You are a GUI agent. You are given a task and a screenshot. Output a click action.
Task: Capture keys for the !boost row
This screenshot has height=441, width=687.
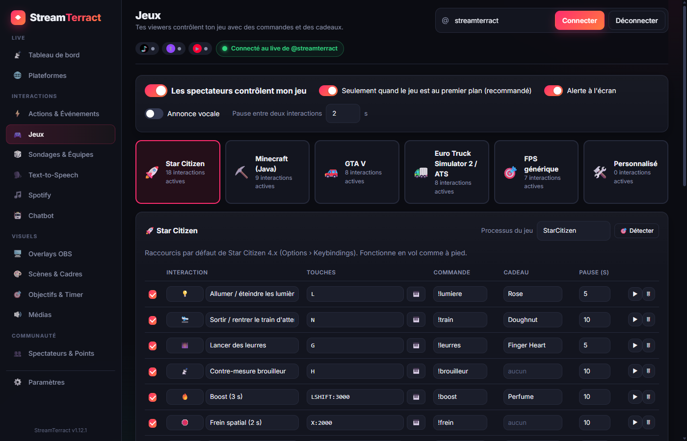[x=416, y=397]
